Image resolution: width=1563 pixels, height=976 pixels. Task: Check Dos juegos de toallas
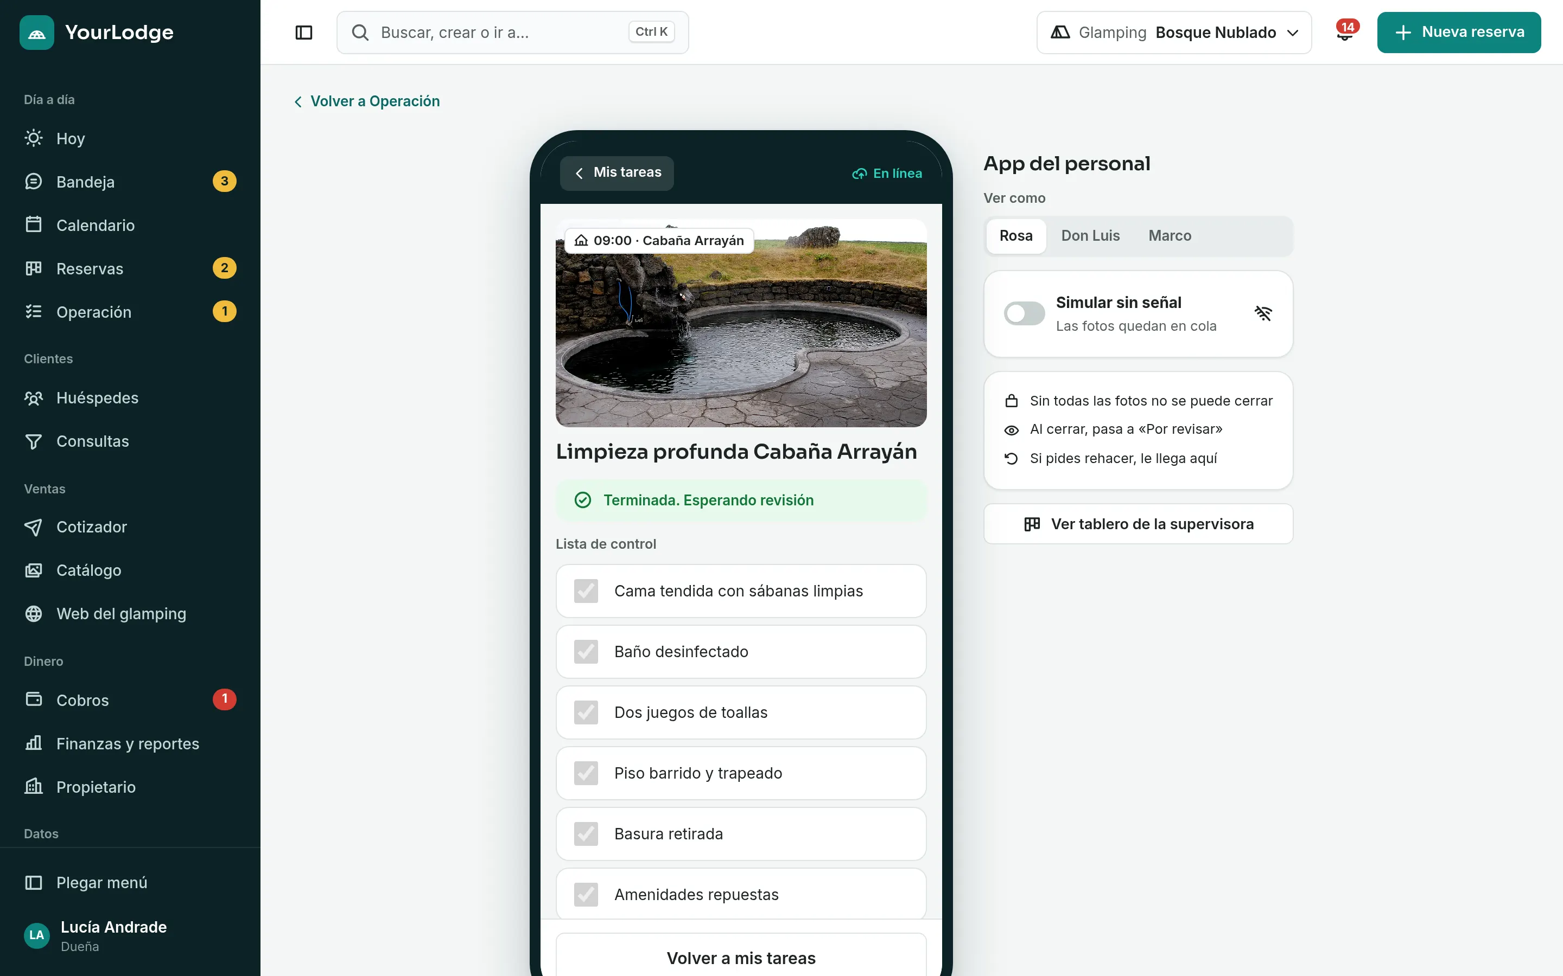tap(586, 712)
